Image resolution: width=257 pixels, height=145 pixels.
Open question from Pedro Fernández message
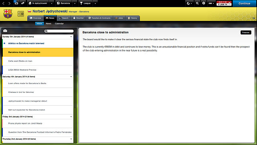click(38, 132)
